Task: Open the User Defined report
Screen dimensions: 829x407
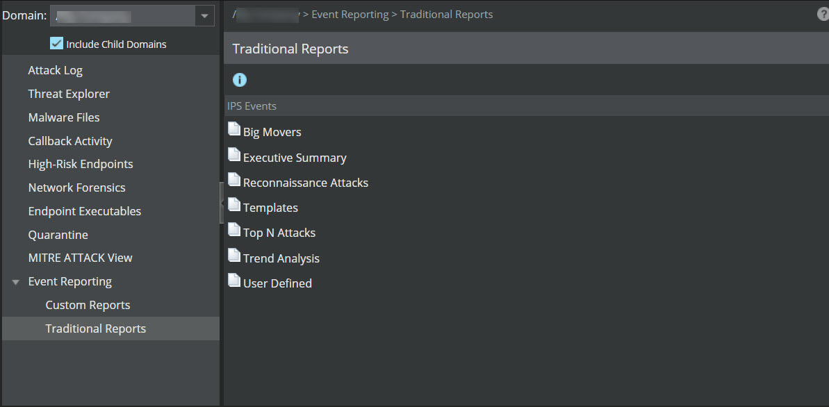Action: pyautogui.click(x=277, y=283)
